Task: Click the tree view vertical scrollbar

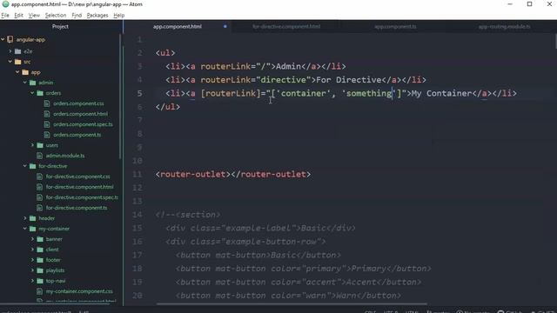Action: tap(120, 96)
